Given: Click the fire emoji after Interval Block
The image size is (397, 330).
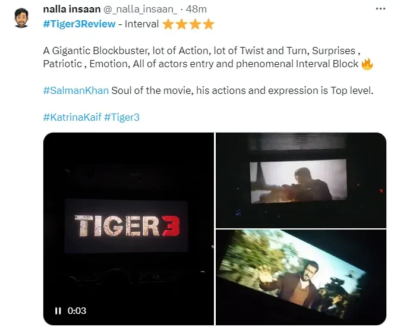Looking at the screenshot, I should 367,64.
